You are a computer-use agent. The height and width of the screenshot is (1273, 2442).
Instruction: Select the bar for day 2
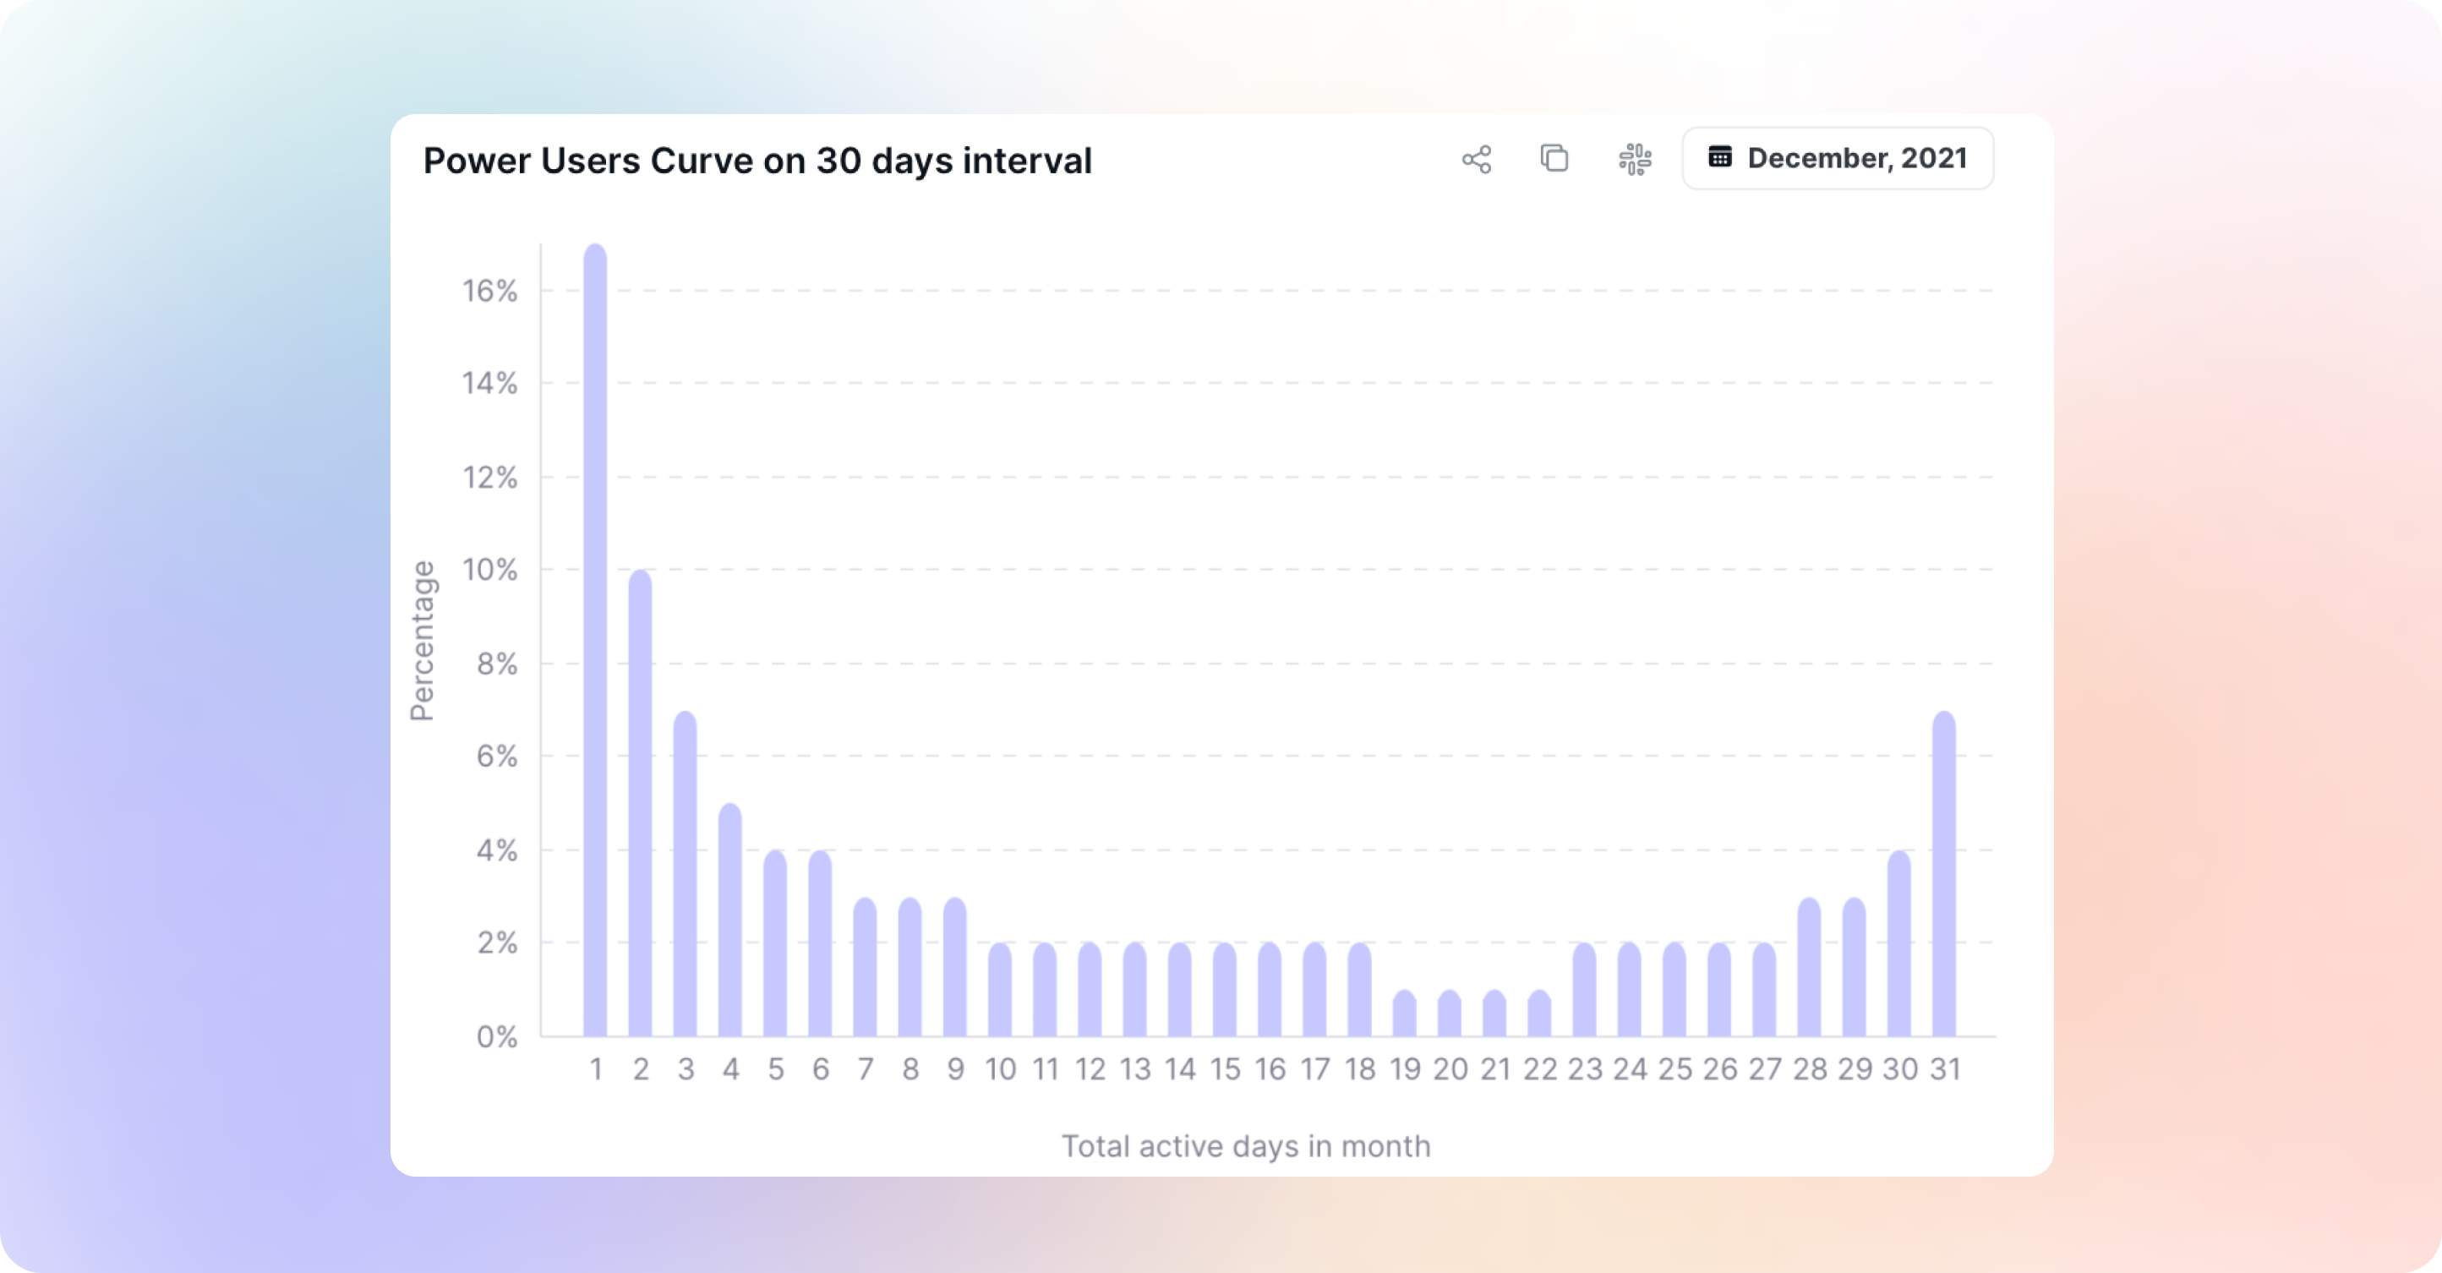641,803
